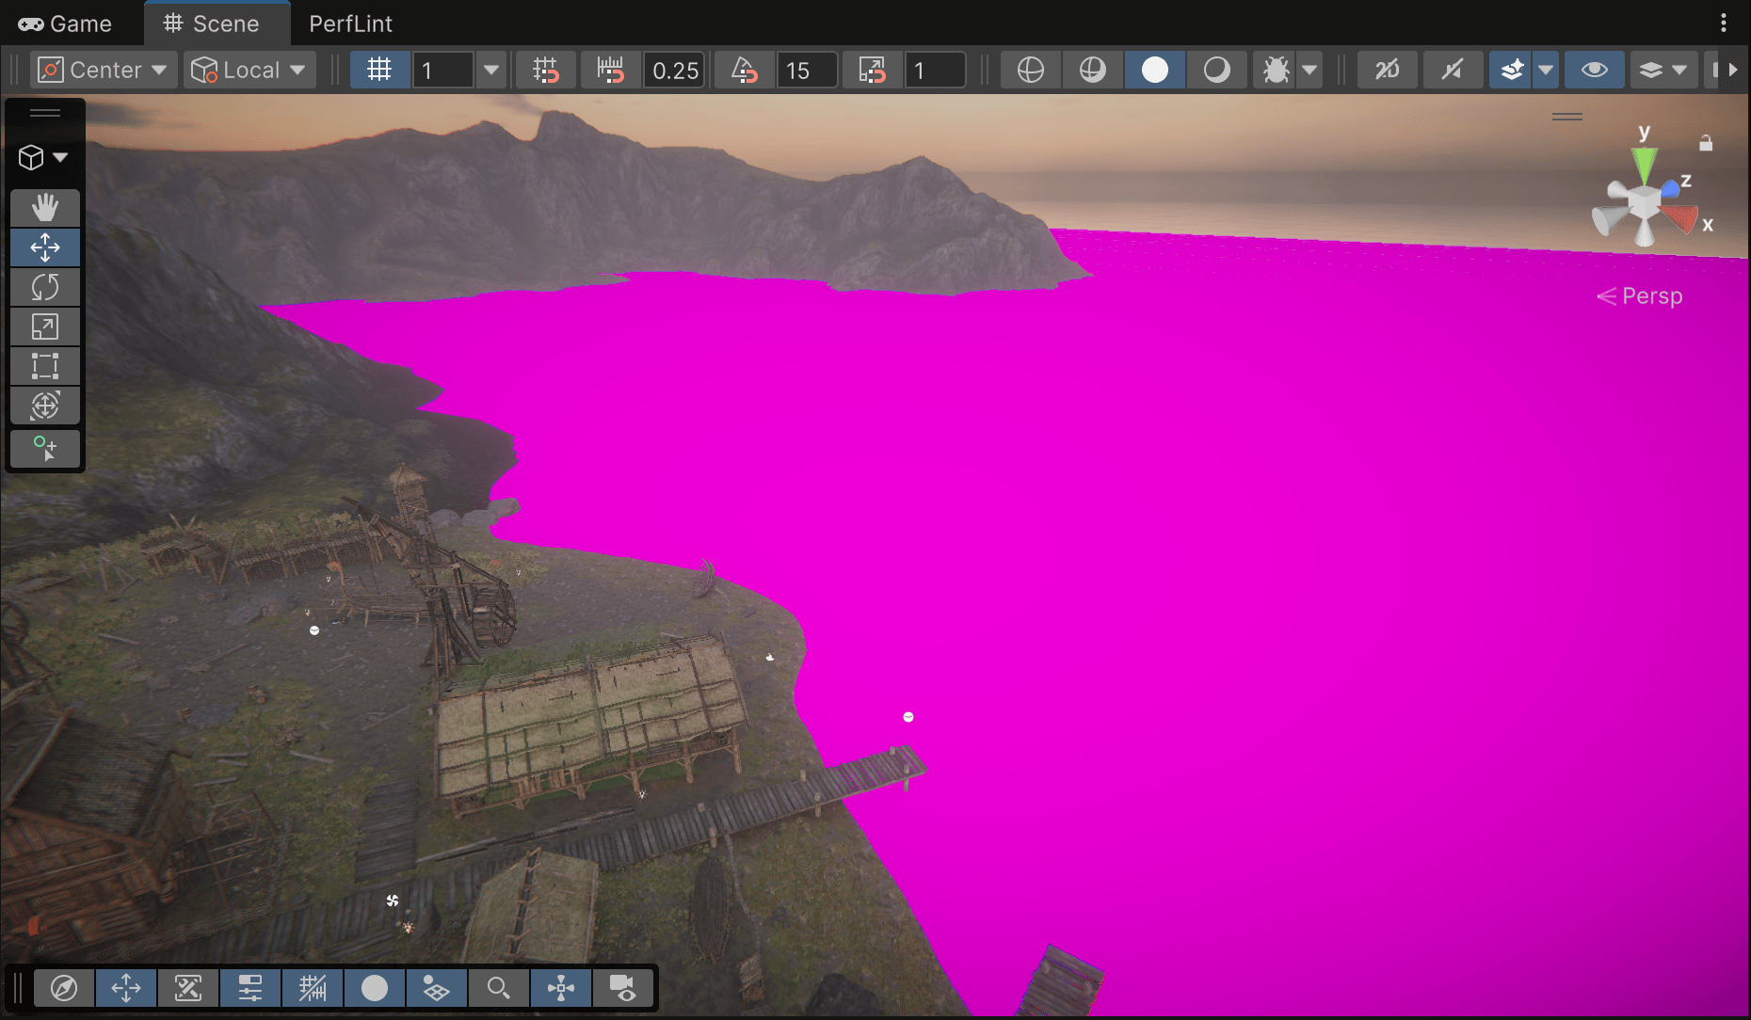
Task: Click the grid size field showing 1
Action: (x=442, y=70)
